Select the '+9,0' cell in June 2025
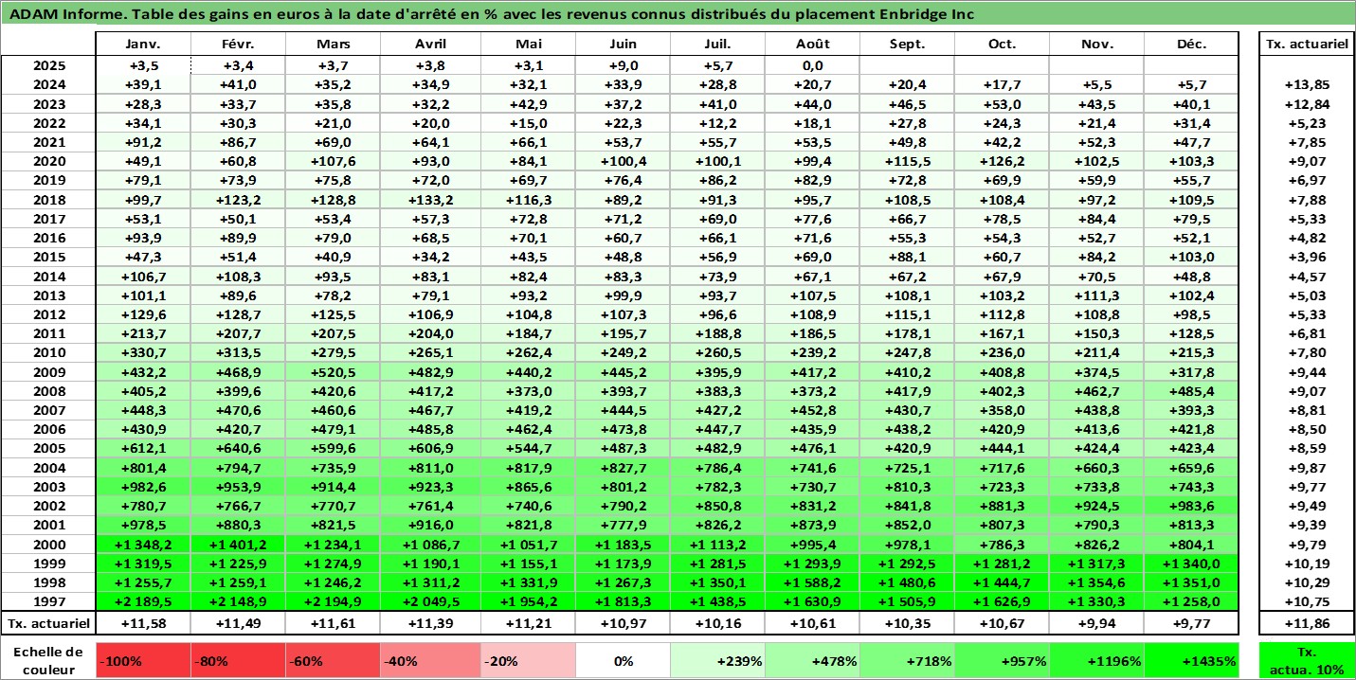 pos(622,66)
